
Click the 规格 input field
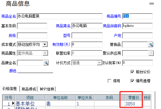click(32, 35)
